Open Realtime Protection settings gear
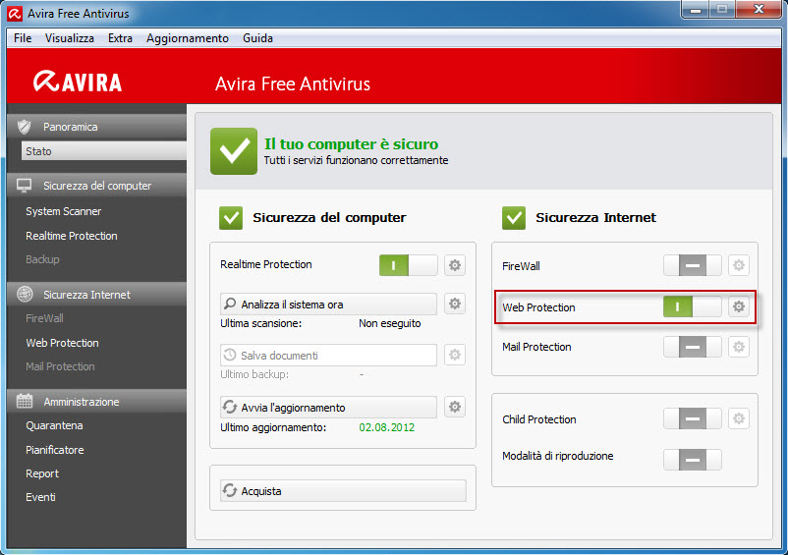Image resolution: width=788 pixels, height=555 pixels. [455, 265]
